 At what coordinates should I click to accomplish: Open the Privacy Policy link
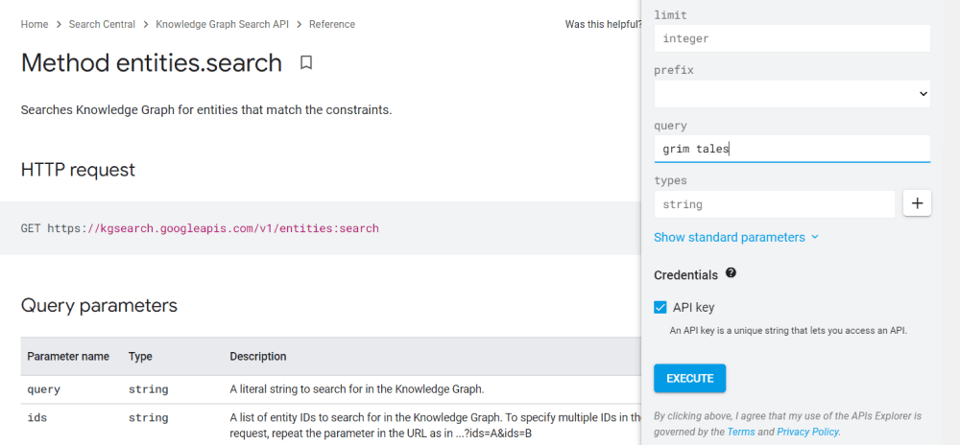807,432
